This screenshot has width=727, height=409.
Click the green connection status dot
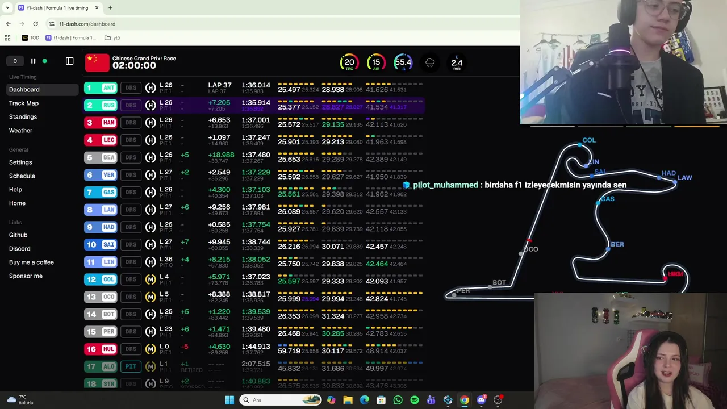click(45, 61)
